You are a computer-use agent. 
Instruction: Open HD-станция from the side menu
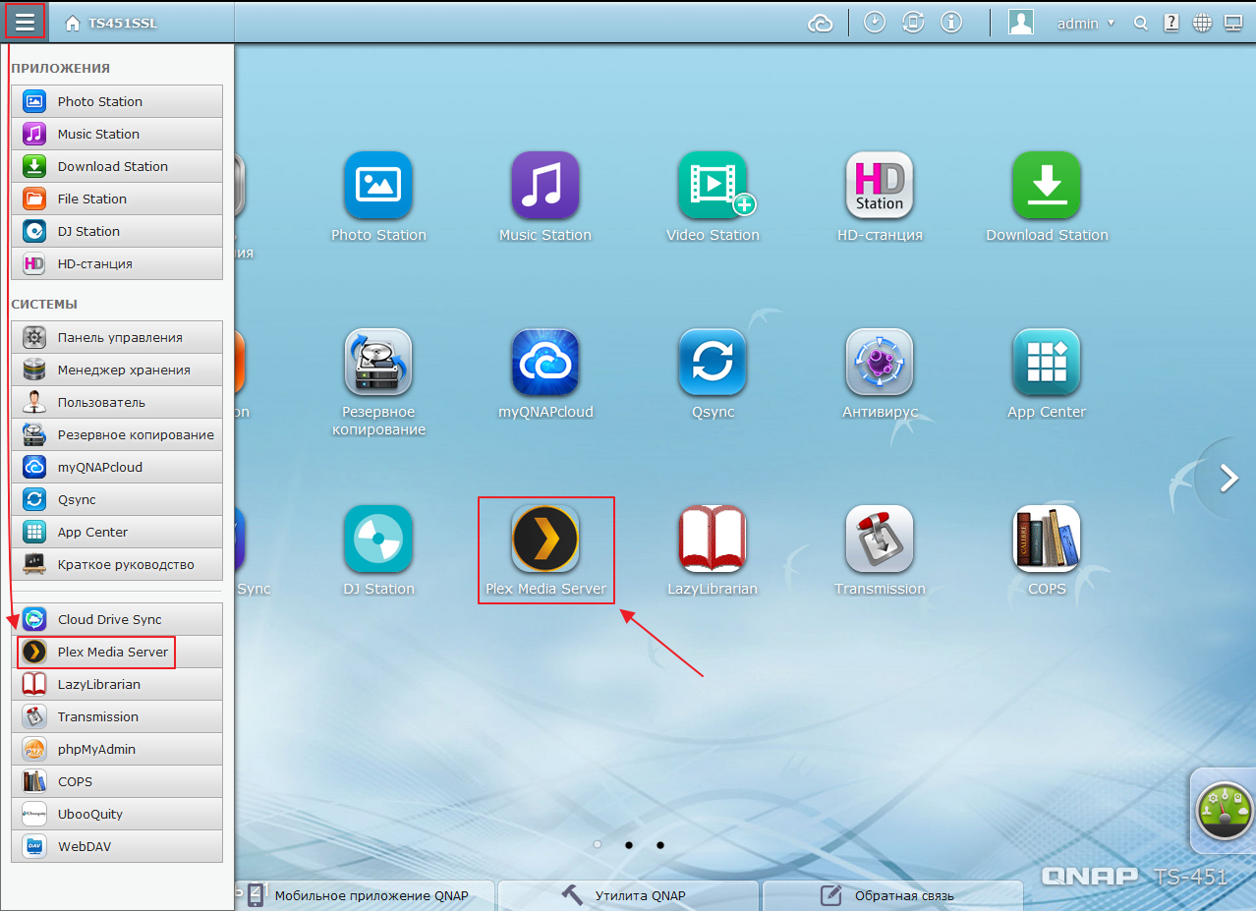pos(117,263)
